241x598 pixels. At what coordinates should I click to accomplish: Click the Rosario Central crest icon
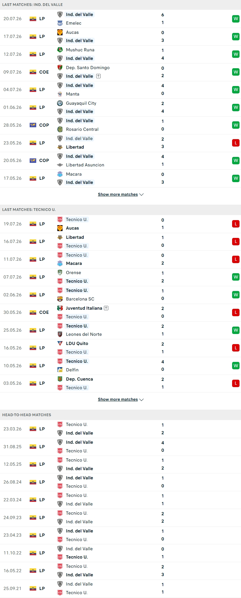[x=60, y=129]
